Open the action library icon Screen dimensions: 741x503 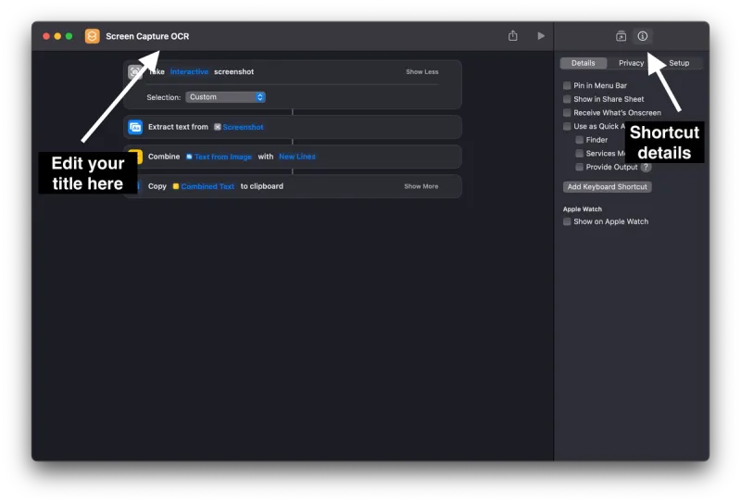coord(621,36)
